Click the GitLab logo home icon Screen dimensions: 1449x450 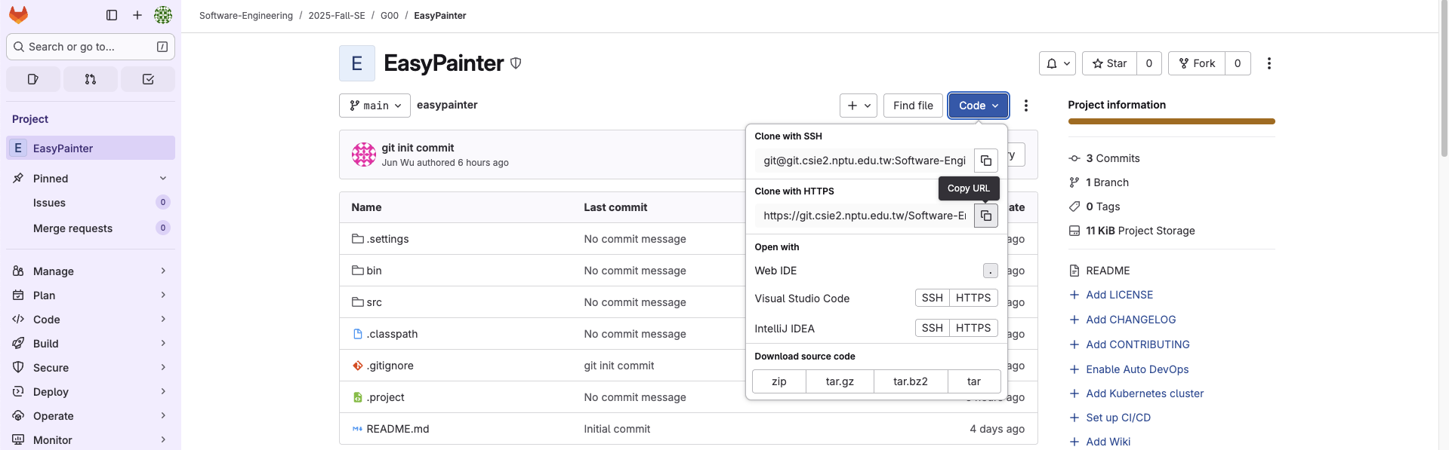(18, 15)
